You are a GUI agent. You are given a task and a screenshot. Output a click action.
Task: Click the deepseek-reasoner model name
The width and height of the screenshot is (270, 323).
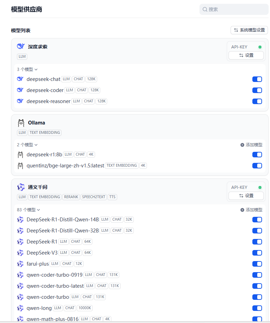click(x=48, y=101)
